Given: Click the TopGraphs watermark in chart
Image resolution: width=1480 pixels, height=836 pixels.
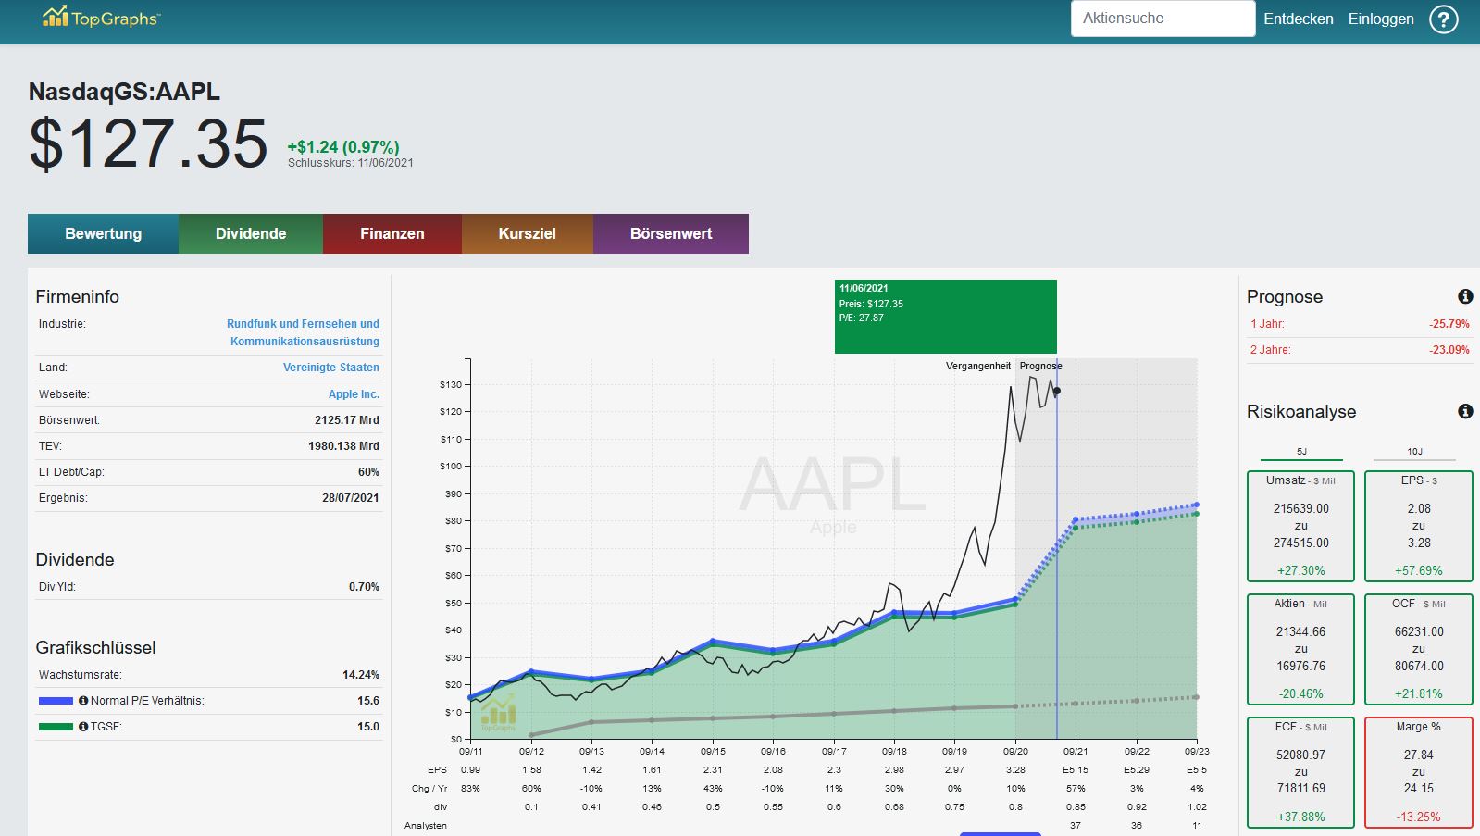Looking at the screenshot, I should (498, 713).
